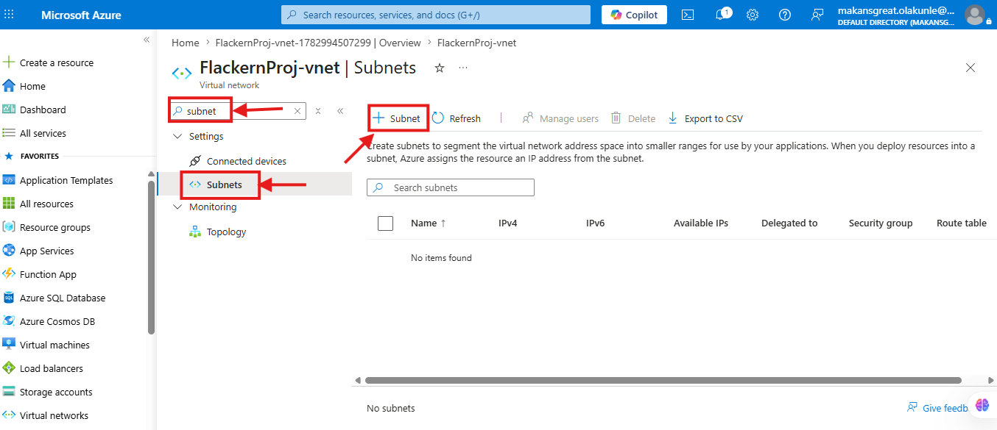Click the Copilot button
Image resolution: width=997 pixels, height=430 pixels.
pyautogui.click(x=635, y=15)
